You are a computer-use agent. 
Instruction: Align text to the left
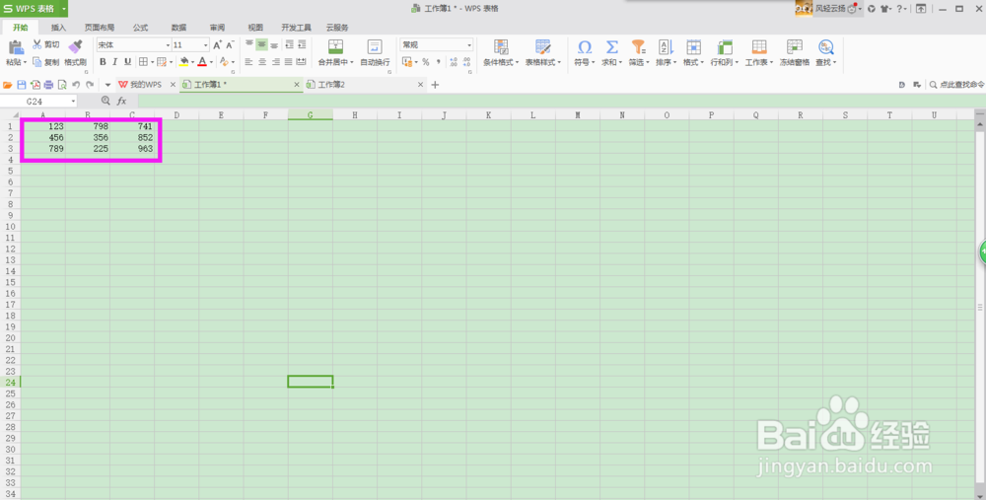coord(249,61)
